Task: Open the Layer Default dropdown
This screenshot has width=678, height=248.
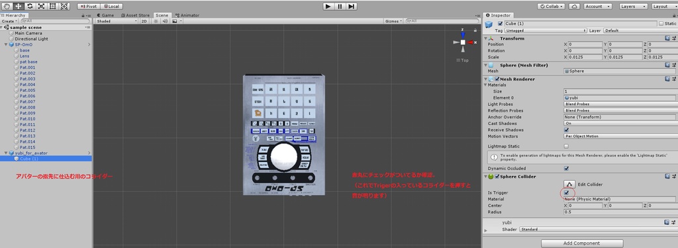Action: pos(640,30)
